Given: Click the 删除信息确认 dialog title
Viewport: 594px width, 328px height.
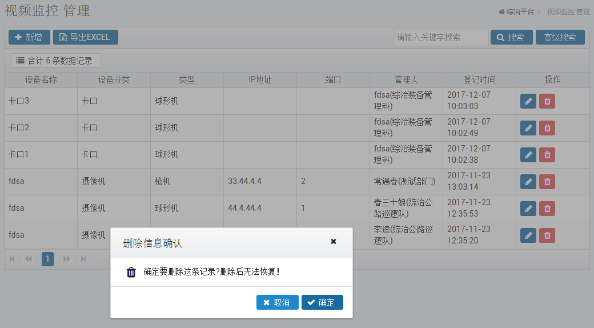Looking at the screenshot, I should 152,243.
